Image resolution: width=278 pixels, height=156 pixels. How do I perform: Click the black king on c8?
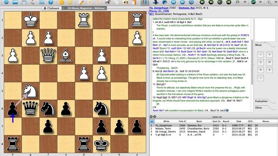[x=101, y=144]
